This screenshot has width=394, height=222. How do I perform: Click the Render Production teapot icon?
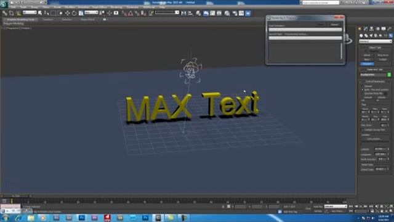(248, 13)
